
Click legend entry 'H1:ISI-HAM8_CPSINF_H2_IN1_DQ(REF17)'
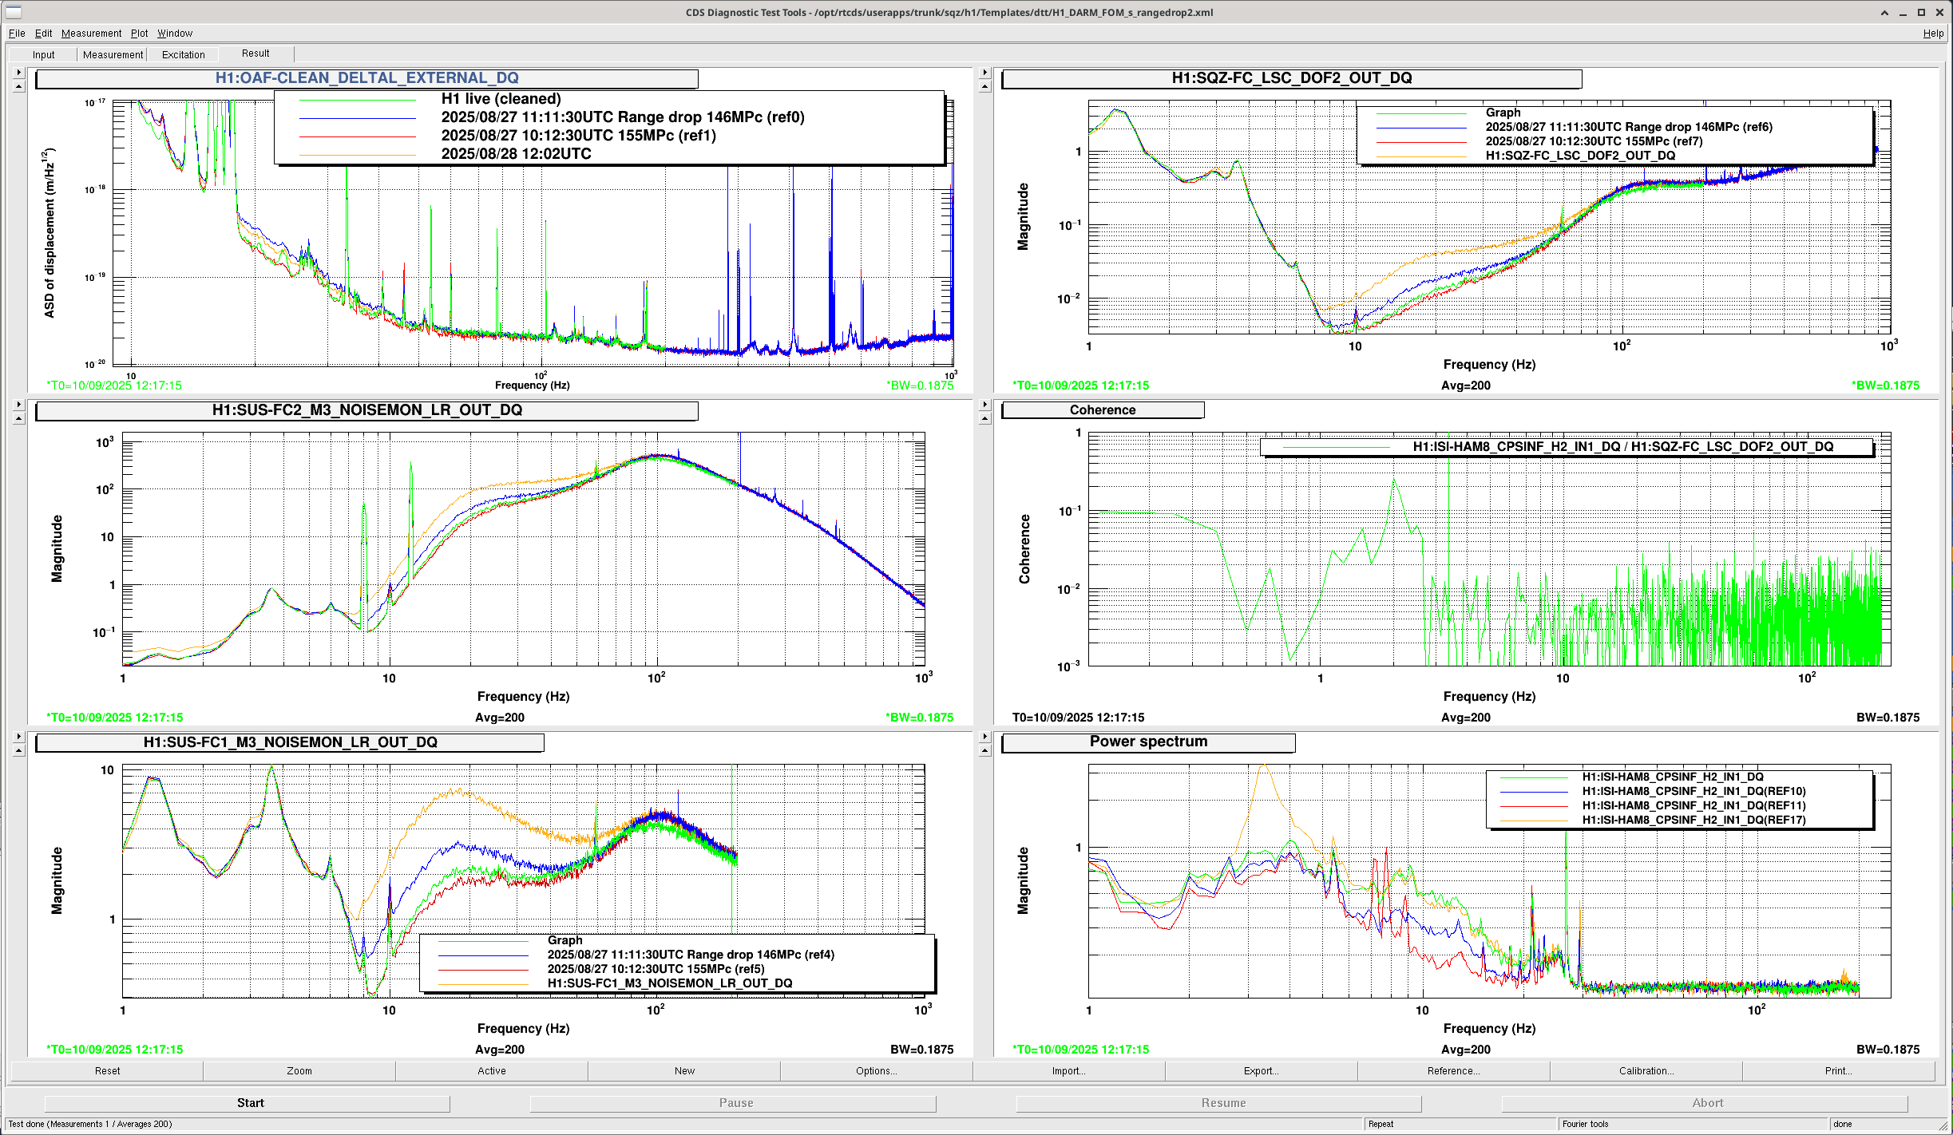pyautogui.click(x=1694, y=820)
